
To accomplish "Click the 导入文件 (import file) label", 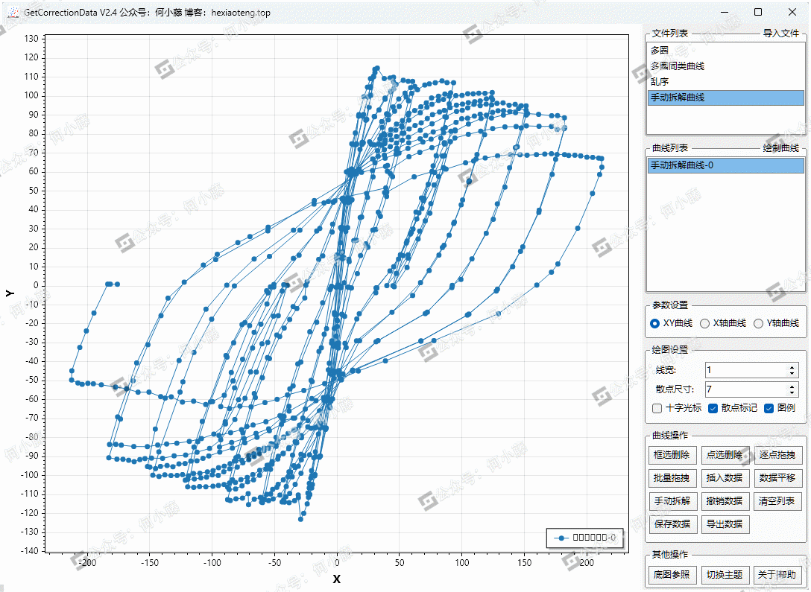I will pos(780,34).
